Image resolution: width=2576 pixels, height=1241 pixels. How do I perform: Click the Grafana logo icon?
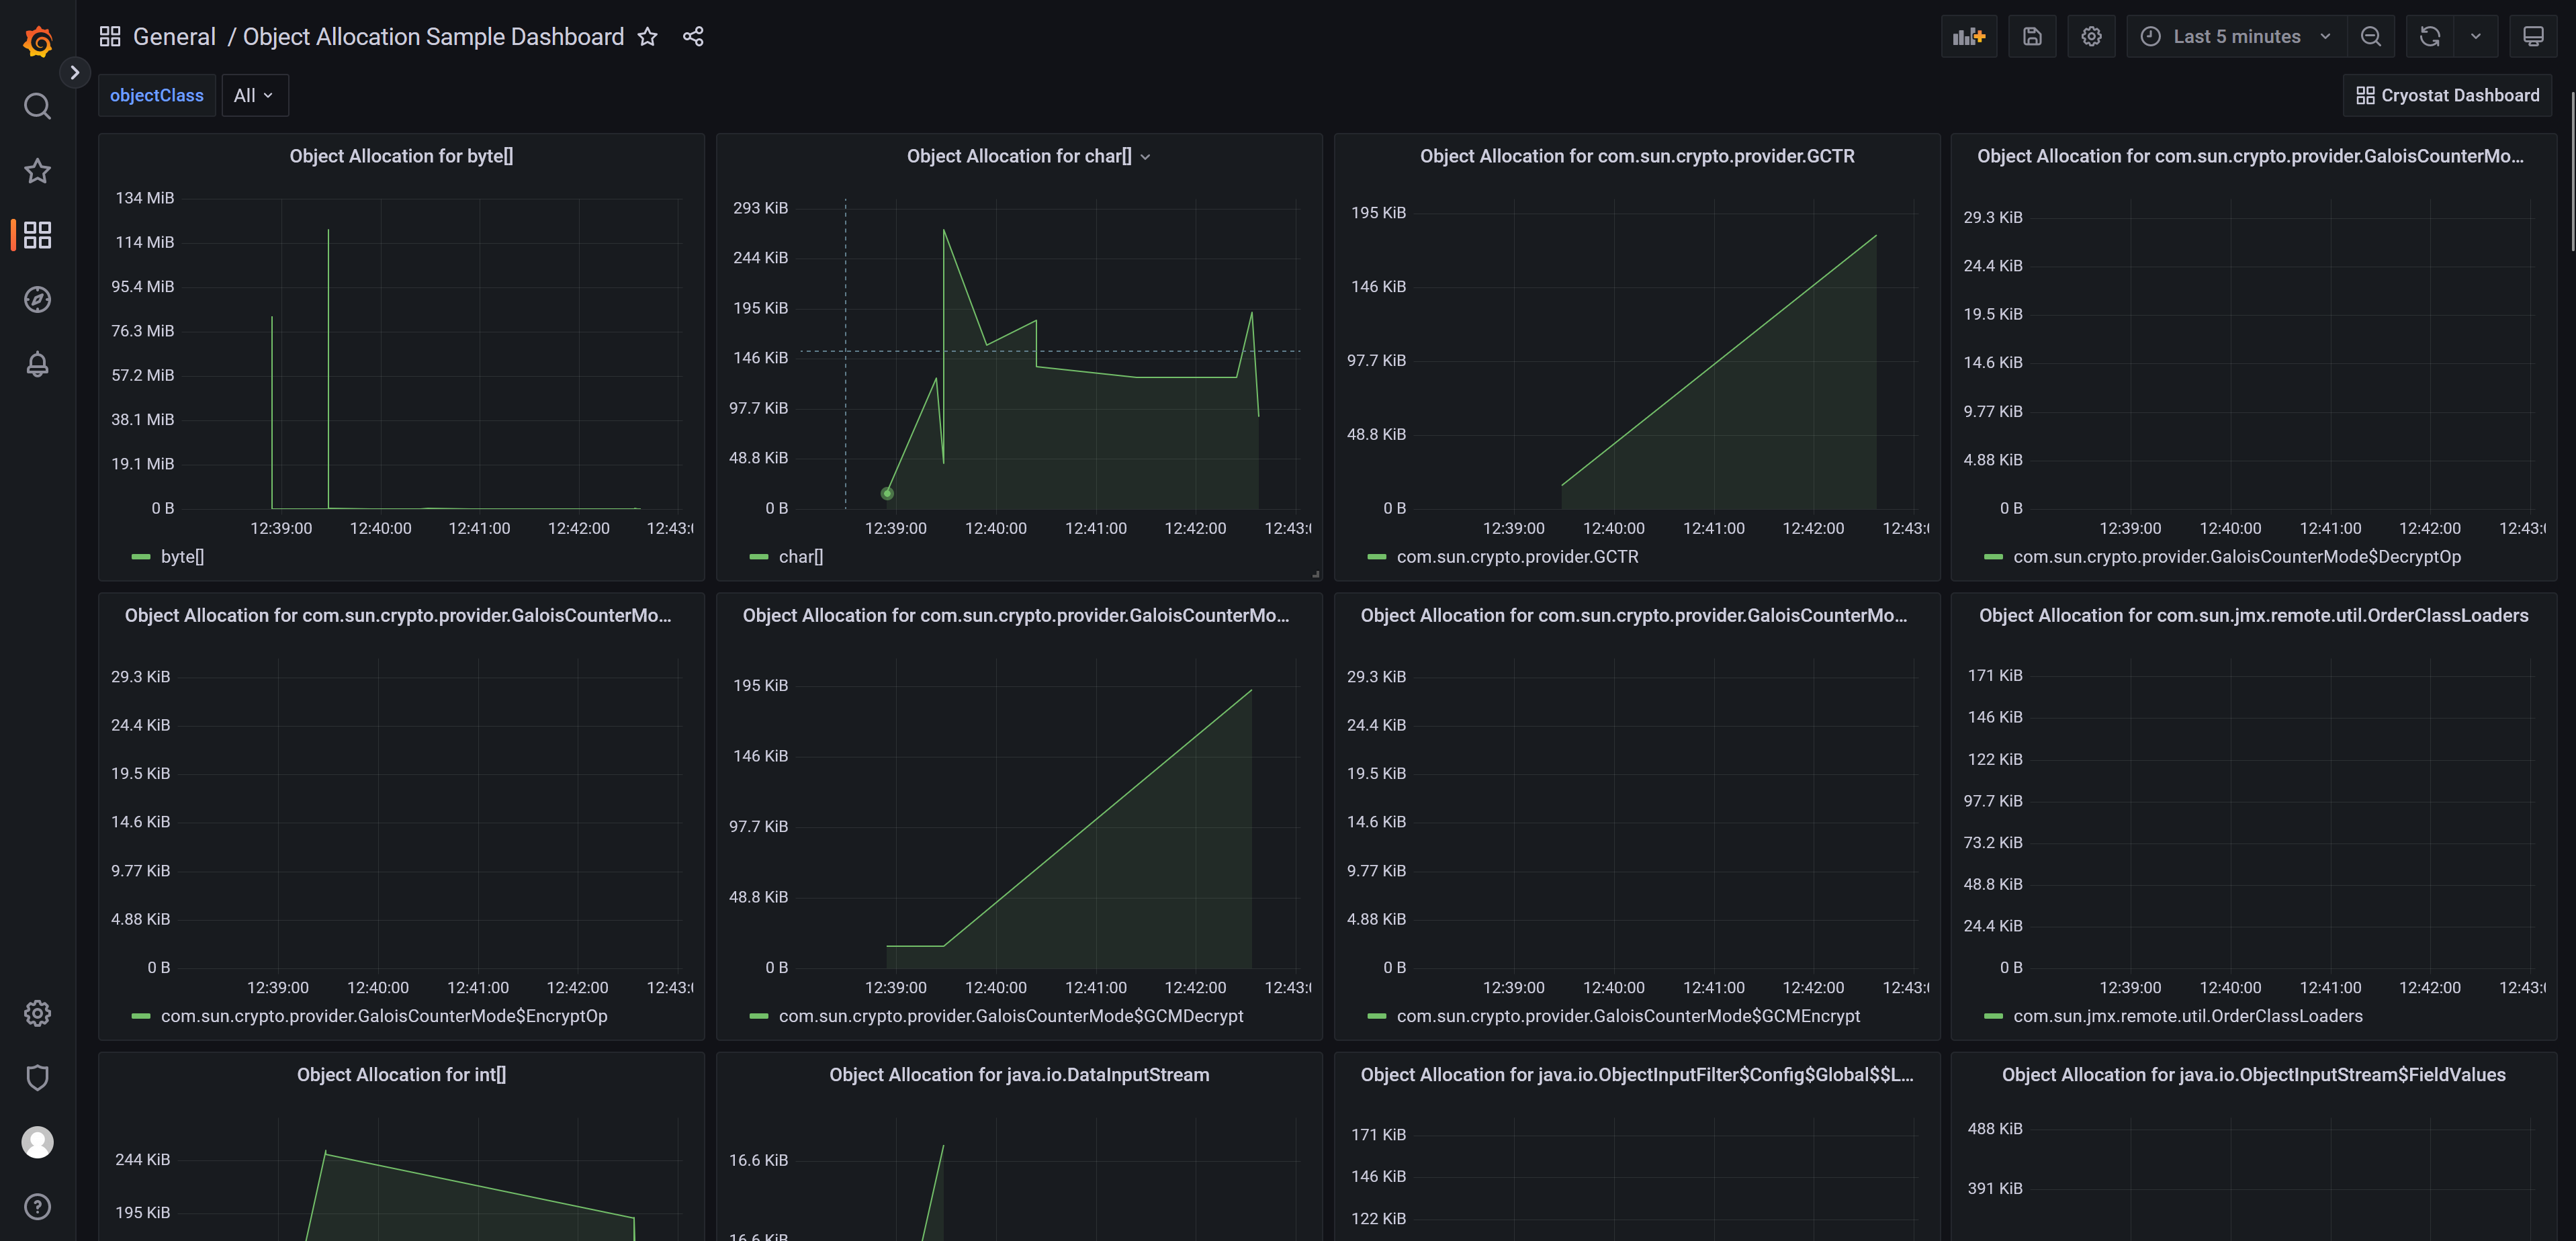click(x=37, y=41)
